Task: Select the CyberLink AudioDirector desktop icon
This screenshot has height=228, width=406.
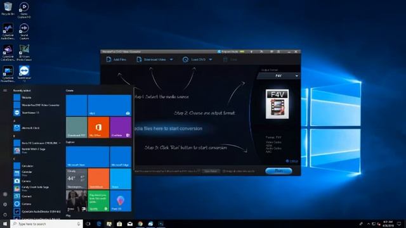Action: pos(8,32)
